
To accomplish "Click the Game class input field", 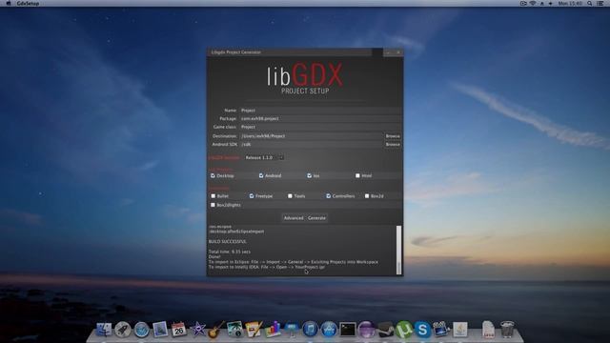I will 320,127.
